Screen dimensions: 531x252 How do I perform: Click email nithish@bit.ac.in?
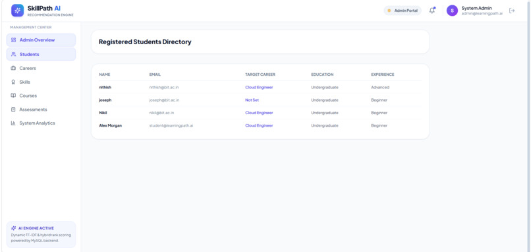pyautogui.click(x=164, y=88)
